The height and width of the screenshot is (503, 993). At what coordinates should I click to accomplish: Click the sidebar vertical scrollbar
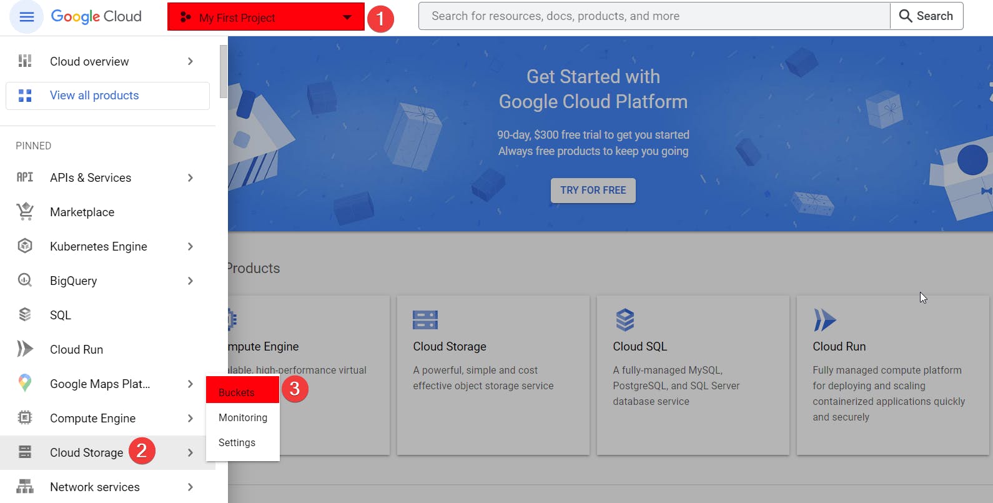(224, 71)
